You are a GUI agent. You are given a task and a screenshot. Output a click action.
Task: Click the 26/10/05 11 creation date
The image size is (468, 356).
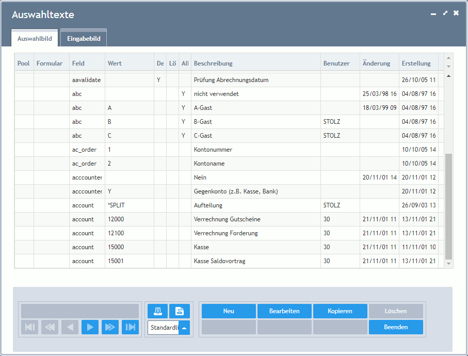[419, 80]
